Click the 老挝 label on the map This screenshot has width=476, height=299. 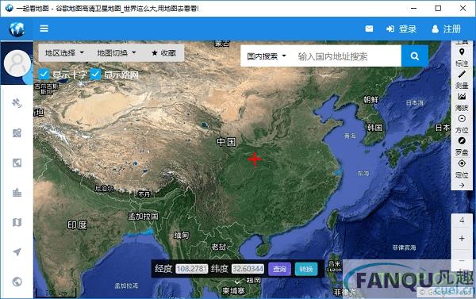(x=219, y=247)
